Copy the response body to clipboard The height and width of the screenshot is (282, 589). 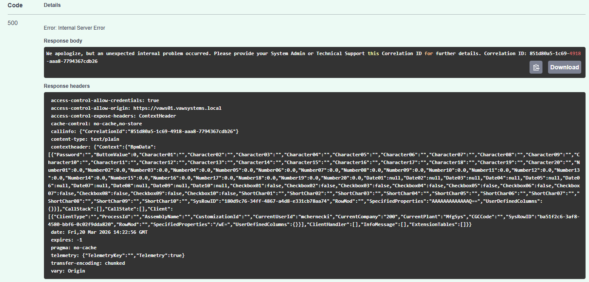click(x=536, y=67)
